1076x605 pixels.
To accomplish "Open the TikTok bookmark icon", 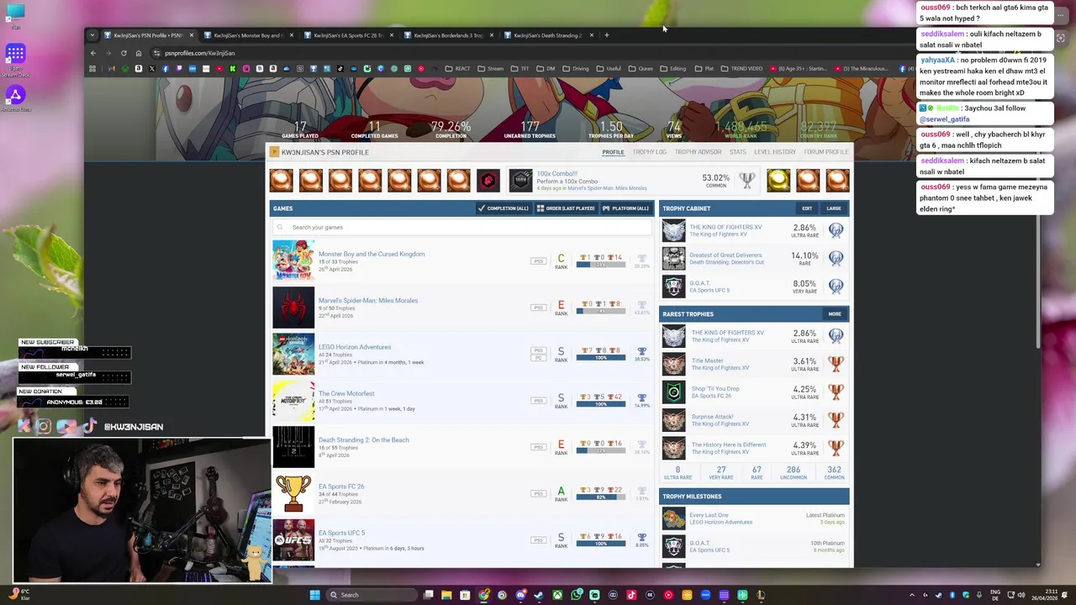I will (x=340, y=69).
